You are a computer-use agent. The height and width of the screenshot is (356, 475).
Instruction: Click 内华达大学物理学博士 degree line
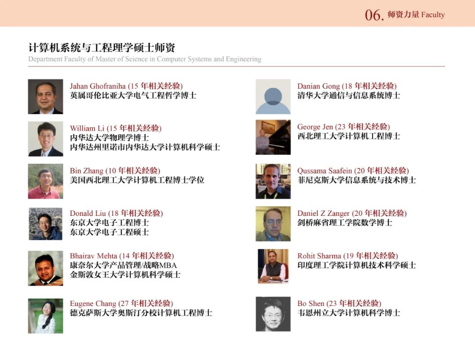[110, 138]
